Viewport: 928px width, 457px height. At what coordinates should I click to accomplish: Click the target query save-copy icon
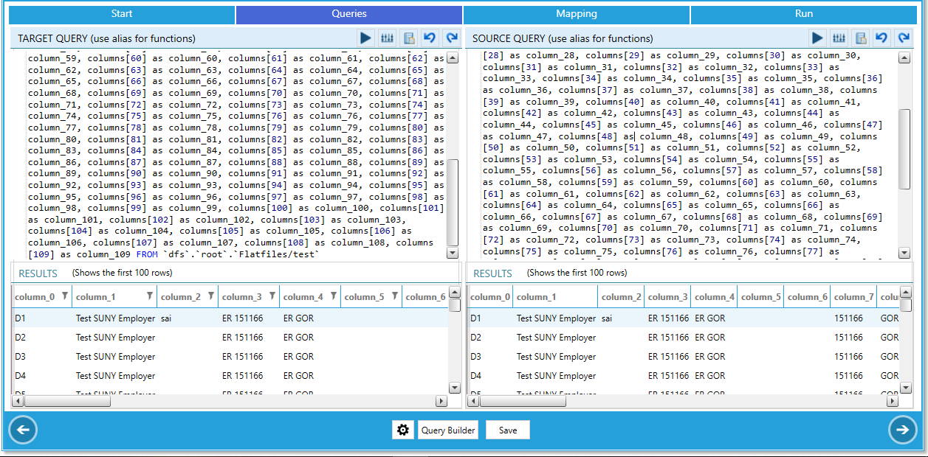pos(409,38)
